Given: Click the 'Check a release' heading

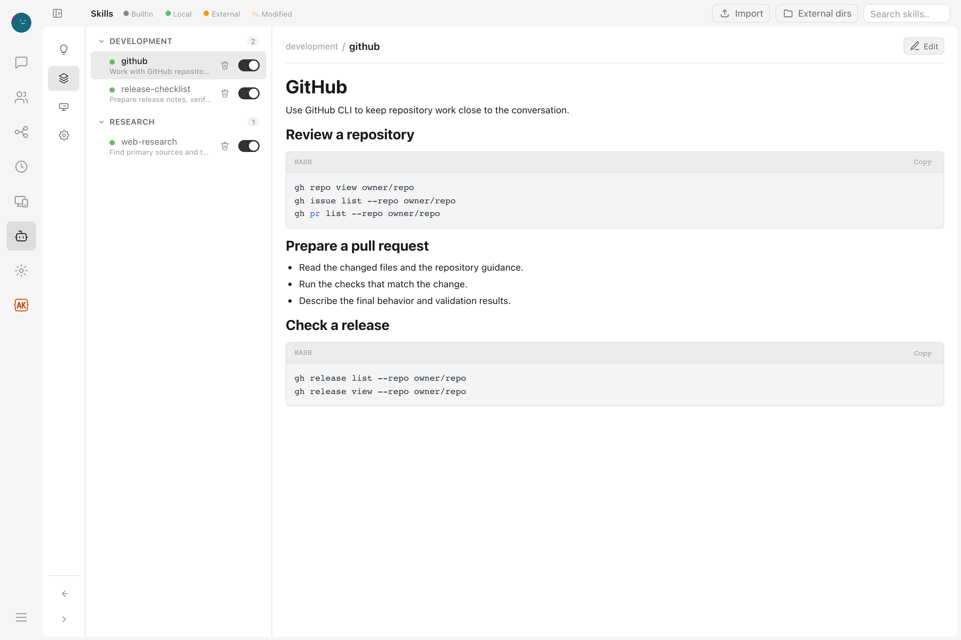Looking at the screenshot, I should [x=337, y=325].
